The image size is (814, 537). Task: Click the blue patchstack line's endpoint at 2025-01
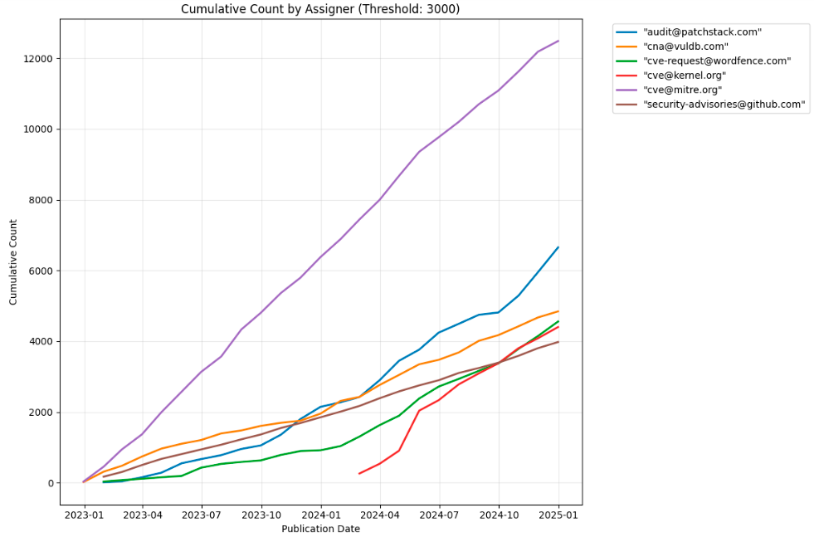point(558,247)
